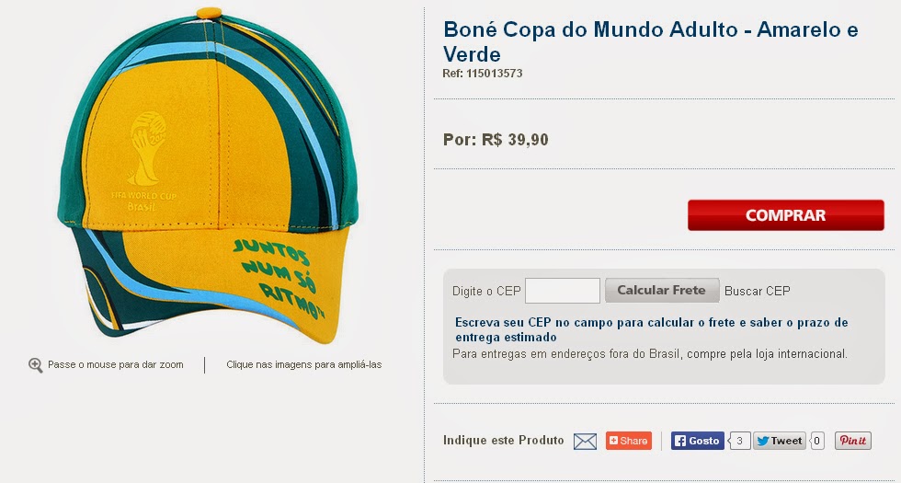Tweet this product using the Tweet button
This screenshot has height=483, width=901.
coord(780,441)
